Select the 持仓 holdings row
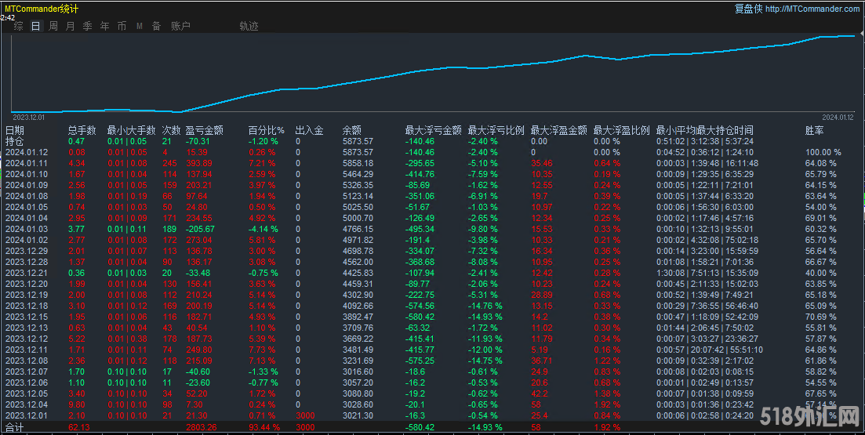 click(x=15, y=141)
